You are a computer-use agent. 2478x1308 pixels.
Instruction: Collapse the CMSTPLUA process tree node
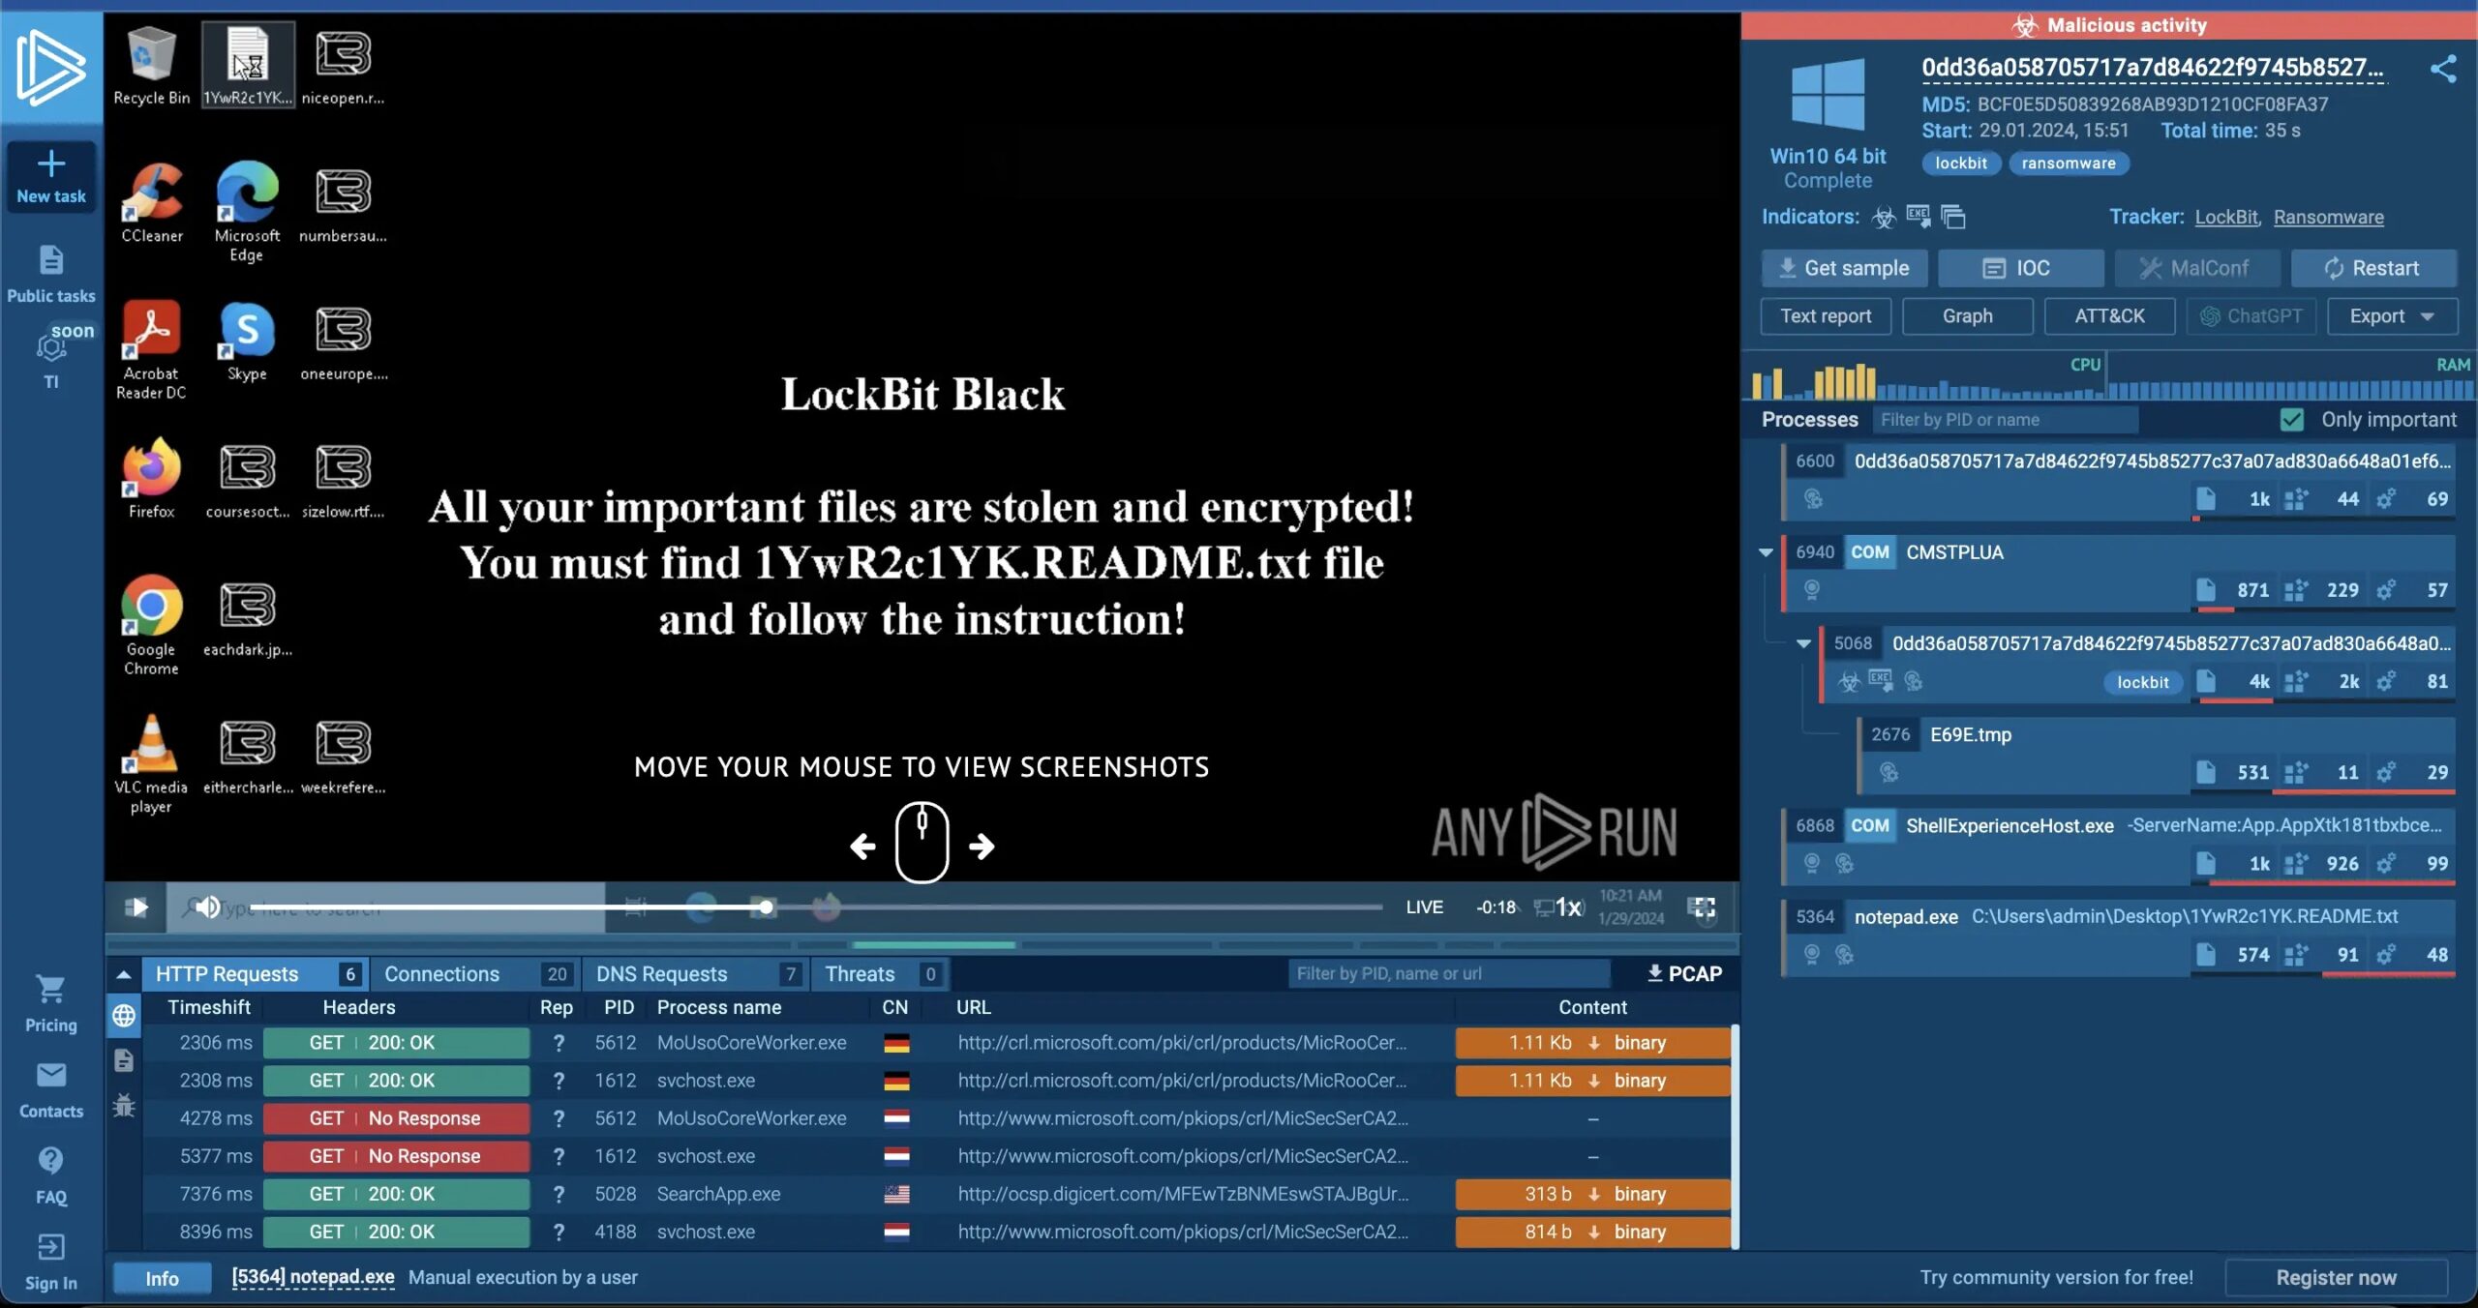click(x=1766, y=552)
